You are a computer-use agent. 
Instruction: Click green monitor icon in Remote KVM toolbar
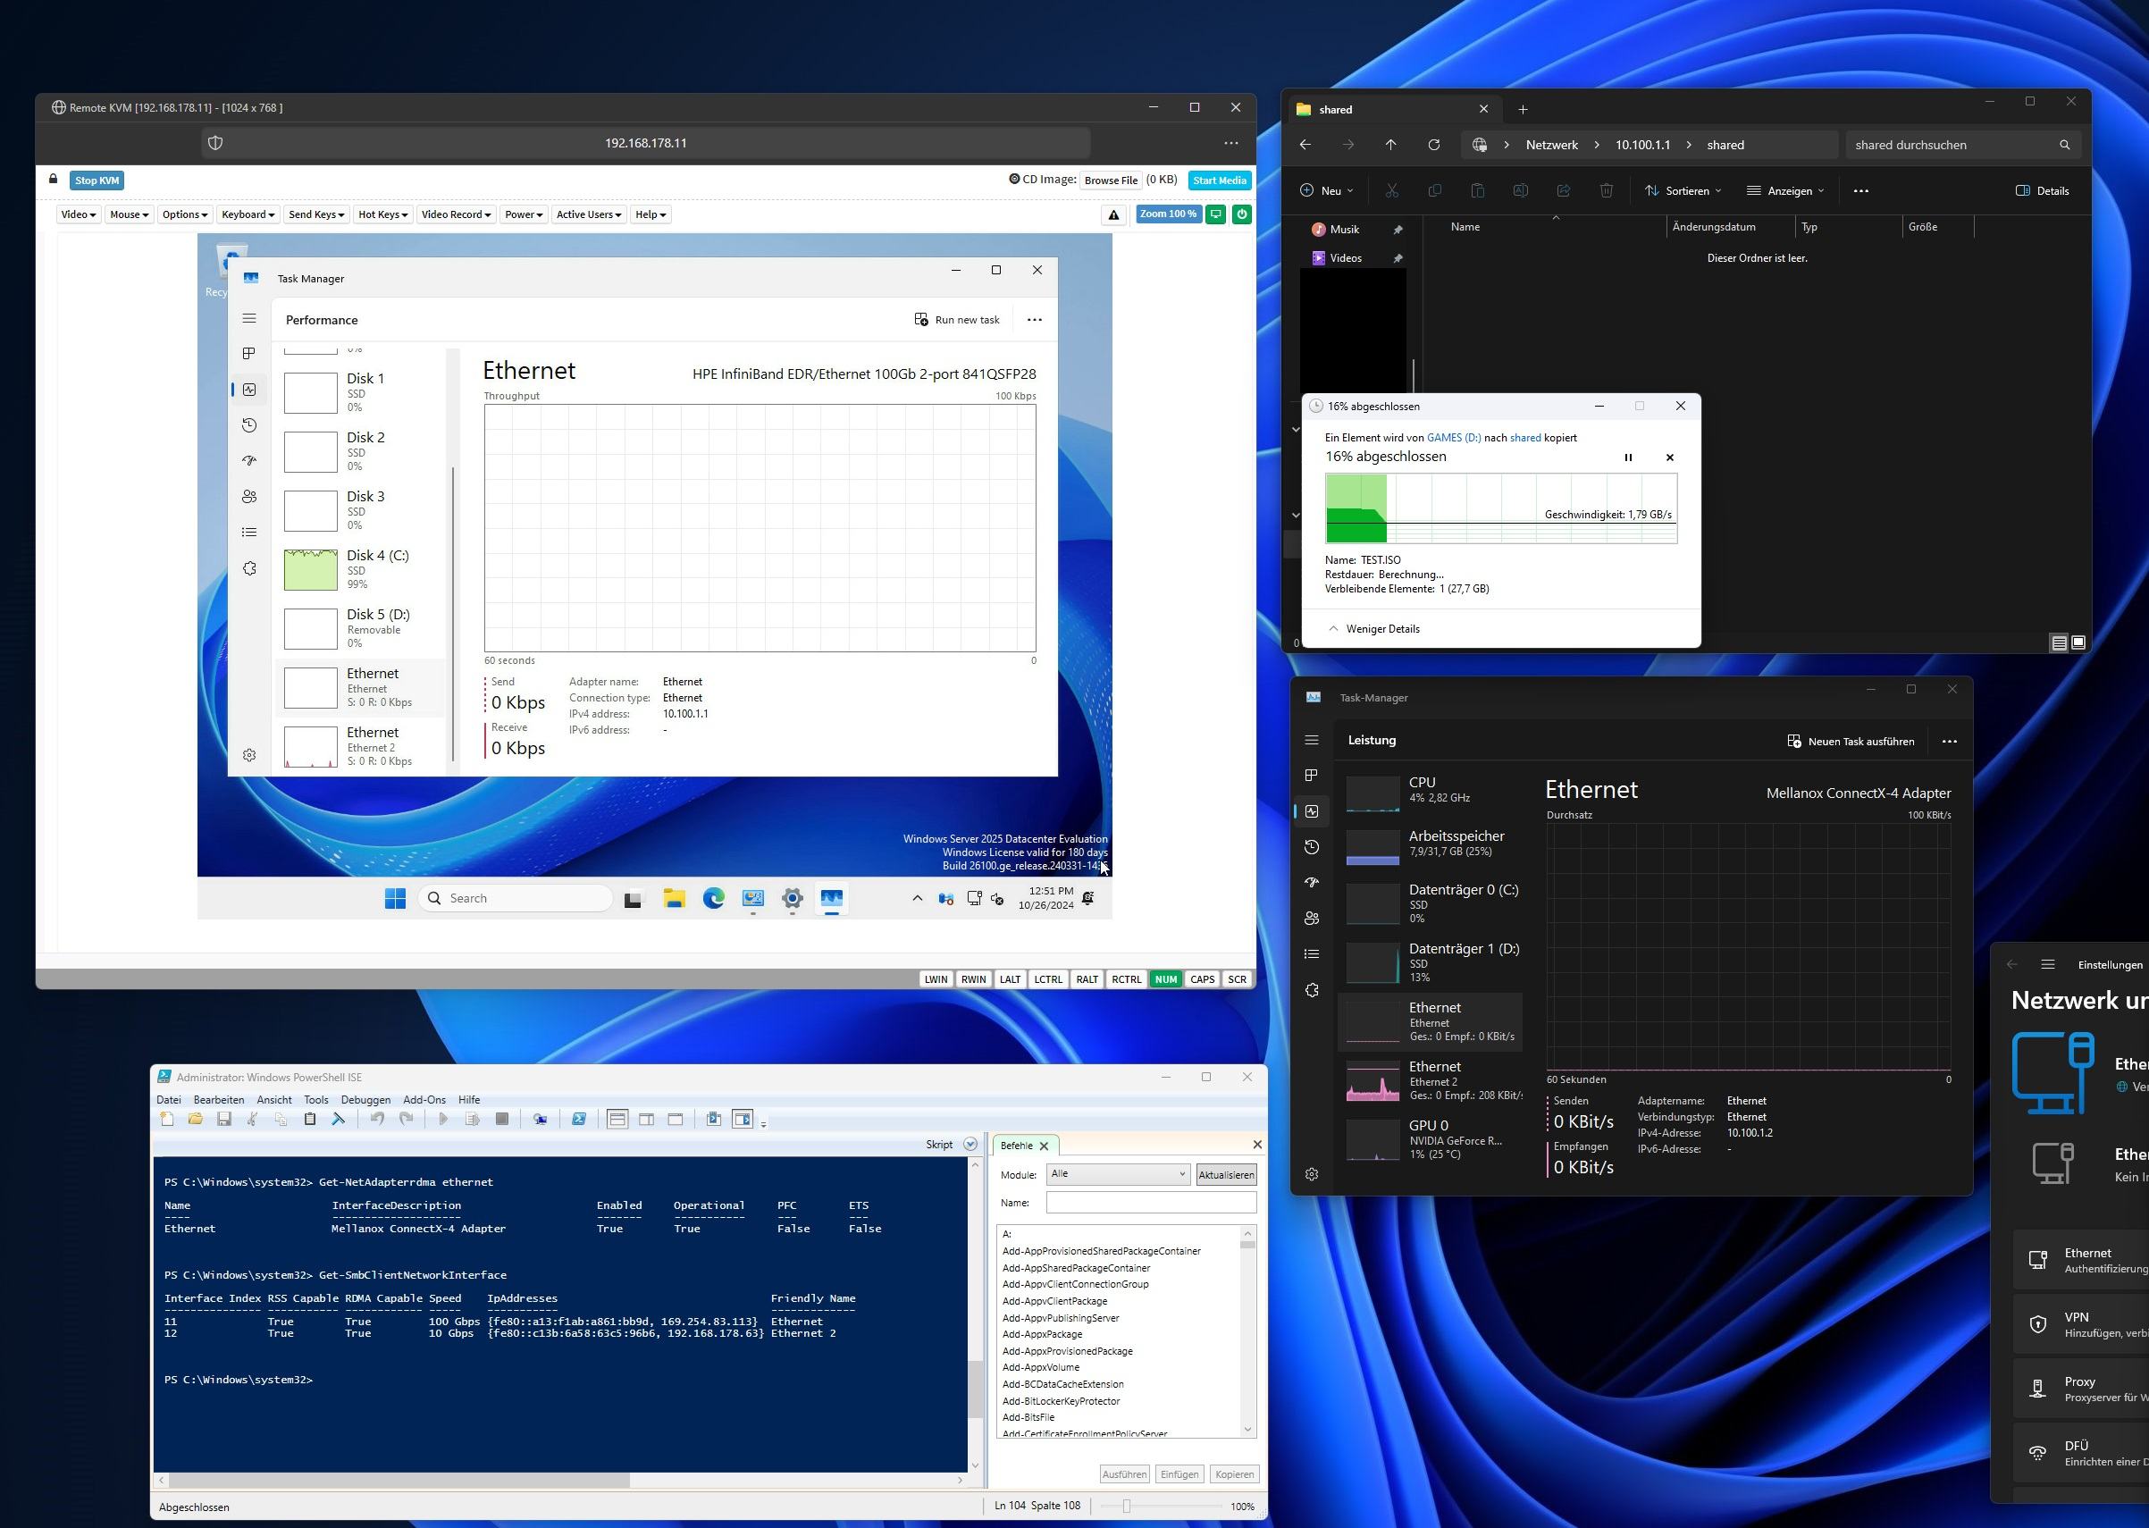point(1215,214)
